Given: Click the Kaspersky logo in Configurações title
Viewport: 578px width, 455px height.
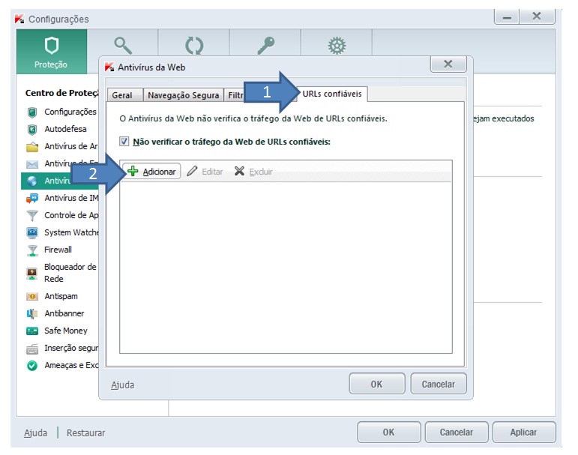Looking at the screenshot, I should [x=19, y=19].
